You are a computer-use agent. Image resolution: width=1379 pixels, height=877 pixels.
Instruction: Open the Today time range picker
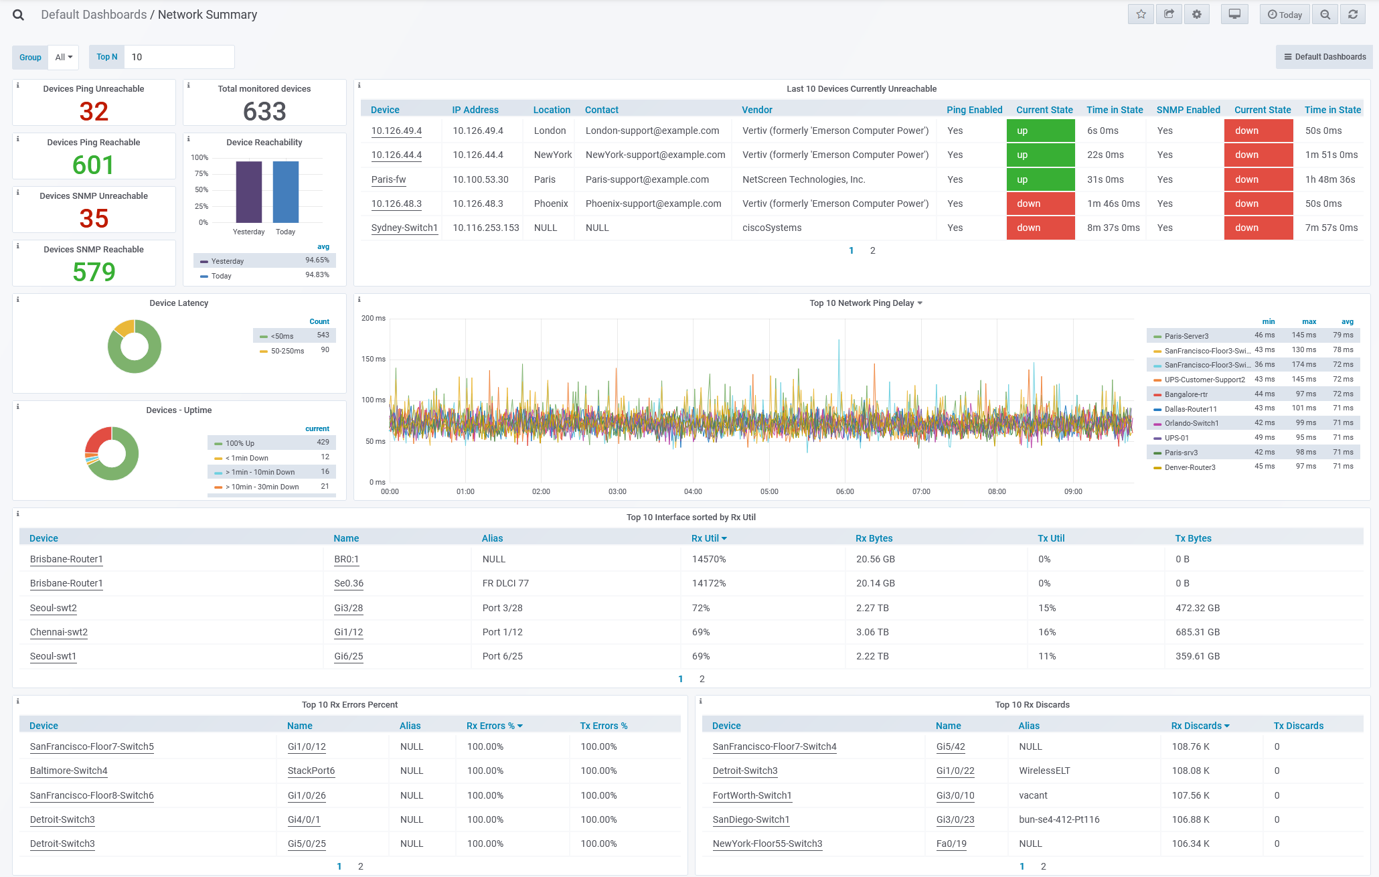[x=1285, y=15]
